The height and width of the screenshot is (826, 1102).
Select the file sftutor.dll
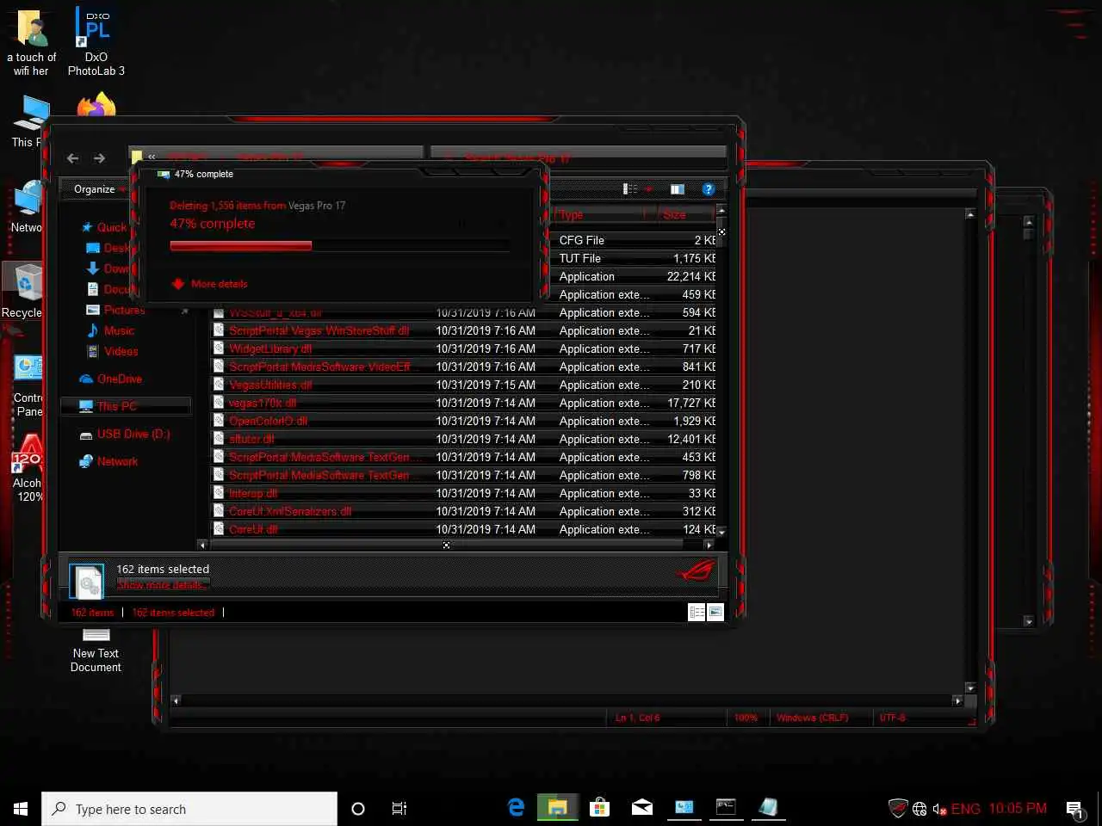tap(251, 439)
